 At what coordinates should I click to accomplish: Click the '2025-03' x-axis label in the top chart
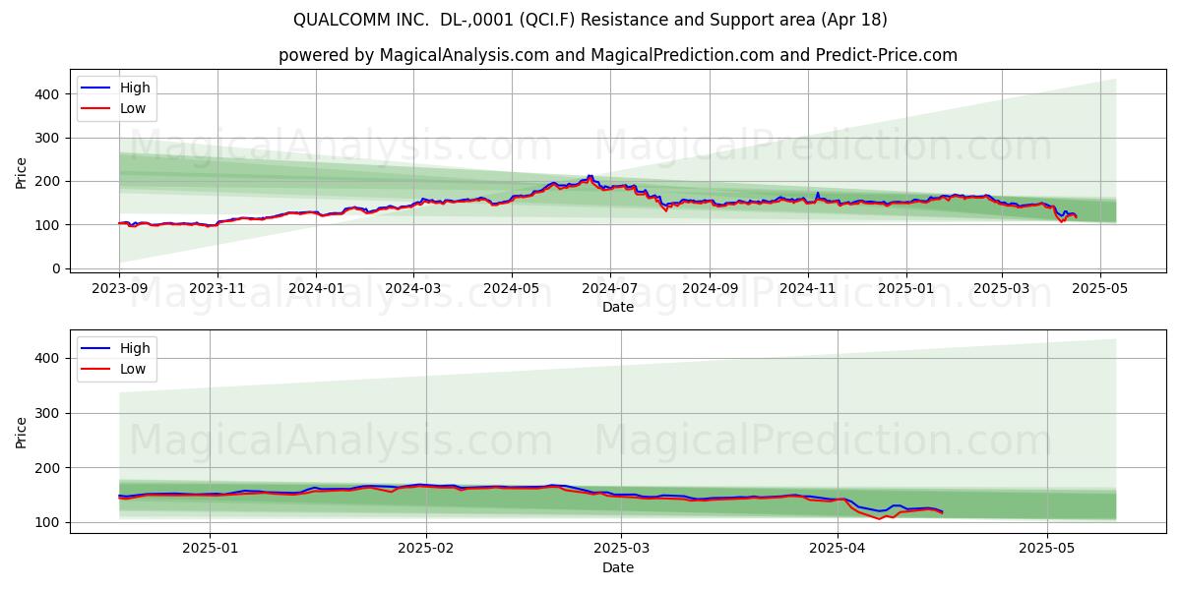coord(1002,289)
